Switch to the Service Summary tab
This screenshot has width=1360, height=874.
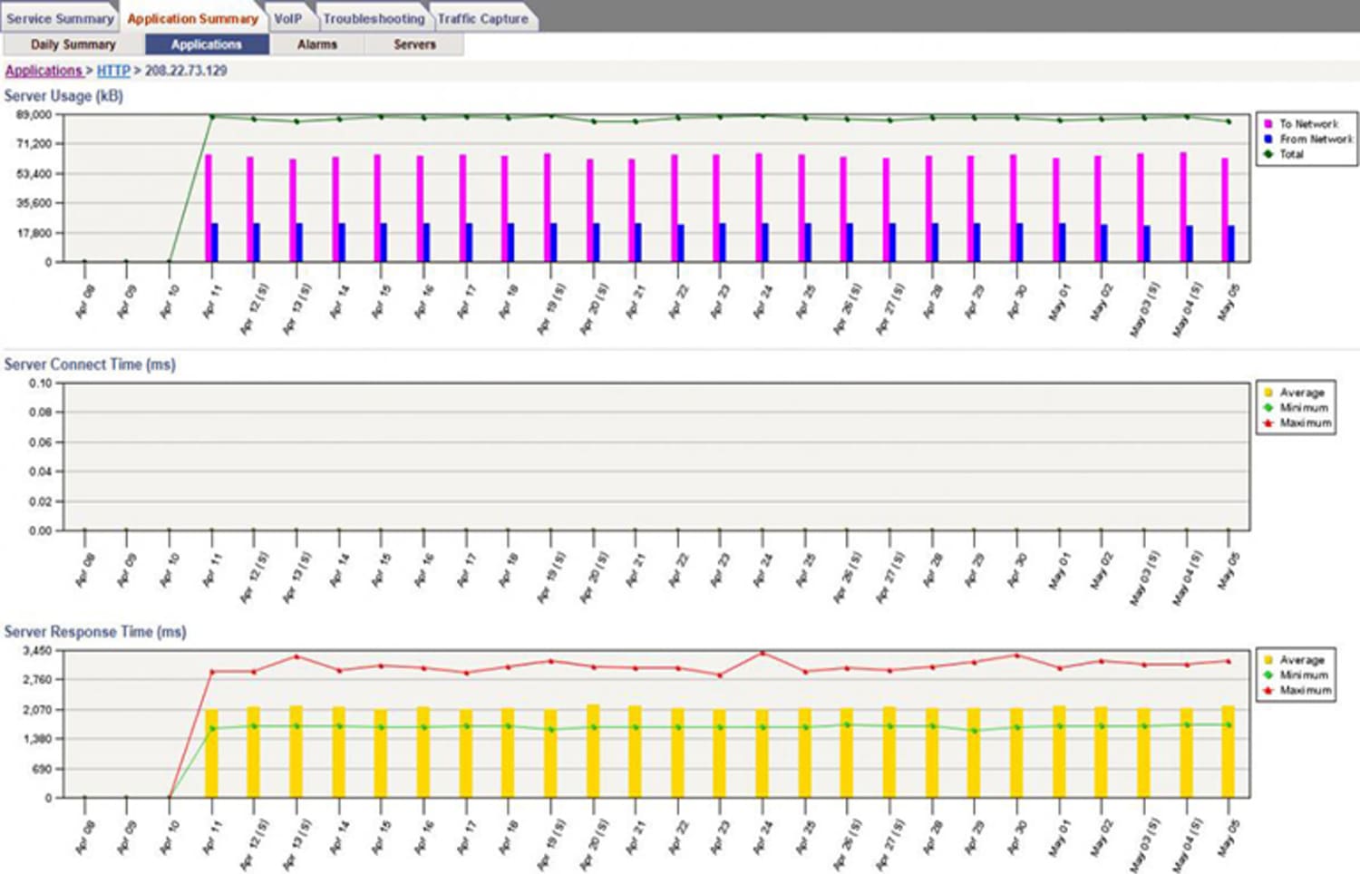pyautogui.click(x=60, y=18)
